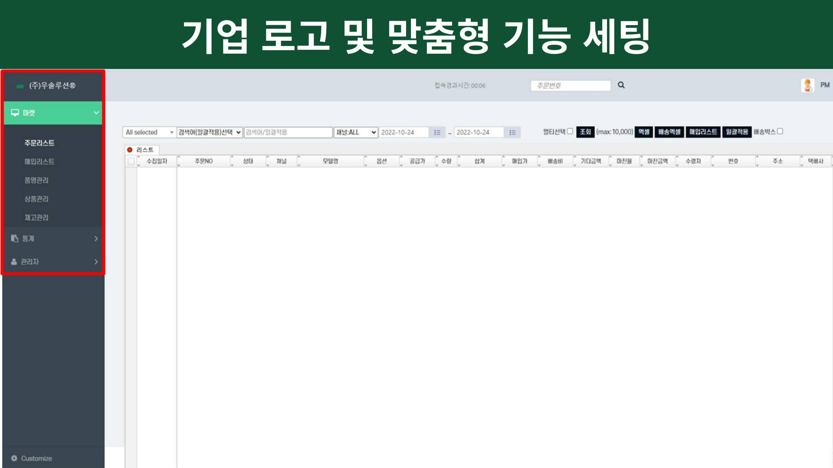The height and width of the screenshot is (468, 833).
Task: Click the 통계 statistics sidebar icon
Action: coord(14,238)
